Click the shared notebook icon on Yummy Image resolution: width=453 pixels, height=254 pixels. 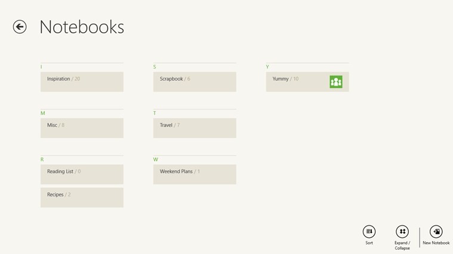(x=336, y=82)
